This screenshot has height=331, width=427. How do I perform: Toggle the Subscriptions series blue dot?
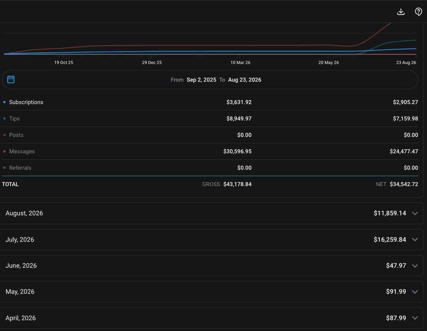4,102
